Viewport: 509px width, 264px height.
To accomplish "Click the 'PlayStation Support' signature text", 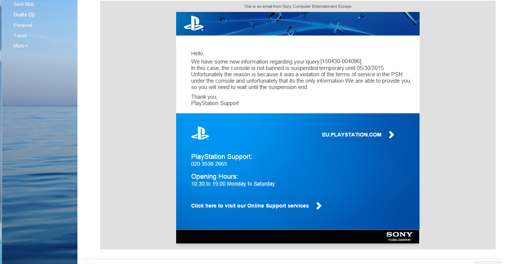I will click(x=215, y=103).
